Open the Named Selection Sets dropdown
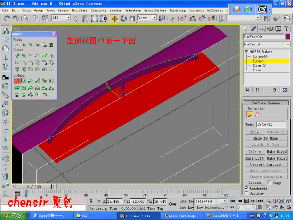 pyautogui.click(x=258, y=18)
